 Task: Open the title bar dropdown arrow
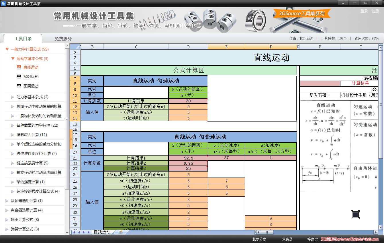pyautogui.click(x=343, y=3)
